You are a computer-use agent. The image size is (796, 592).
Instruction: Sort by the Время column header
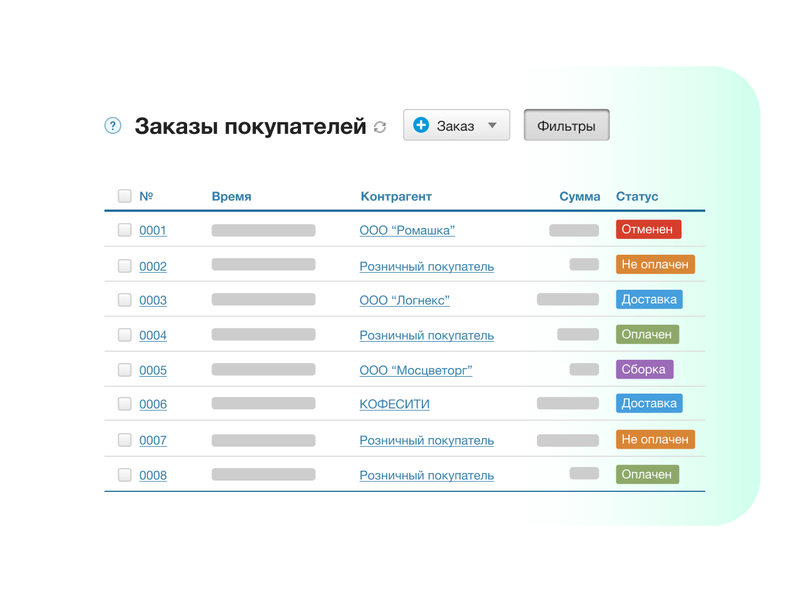click(x=231, y=196)
